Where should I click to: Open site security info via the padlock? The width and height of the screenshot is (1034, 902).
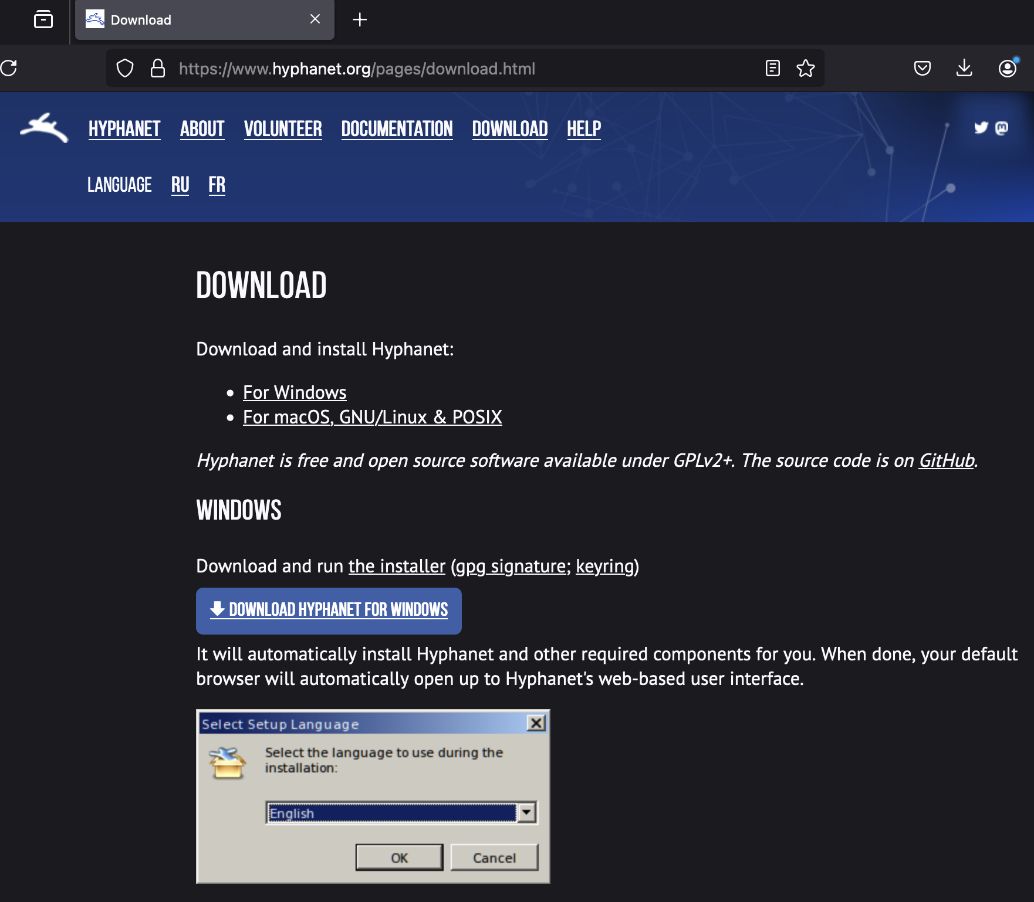(x=158, y=68)
